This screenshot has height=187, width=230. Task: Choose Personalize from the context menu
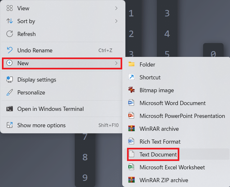(x=31, y=93)
